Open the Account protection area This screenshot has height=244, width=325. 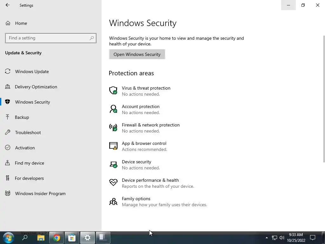(x=141, y=106)
